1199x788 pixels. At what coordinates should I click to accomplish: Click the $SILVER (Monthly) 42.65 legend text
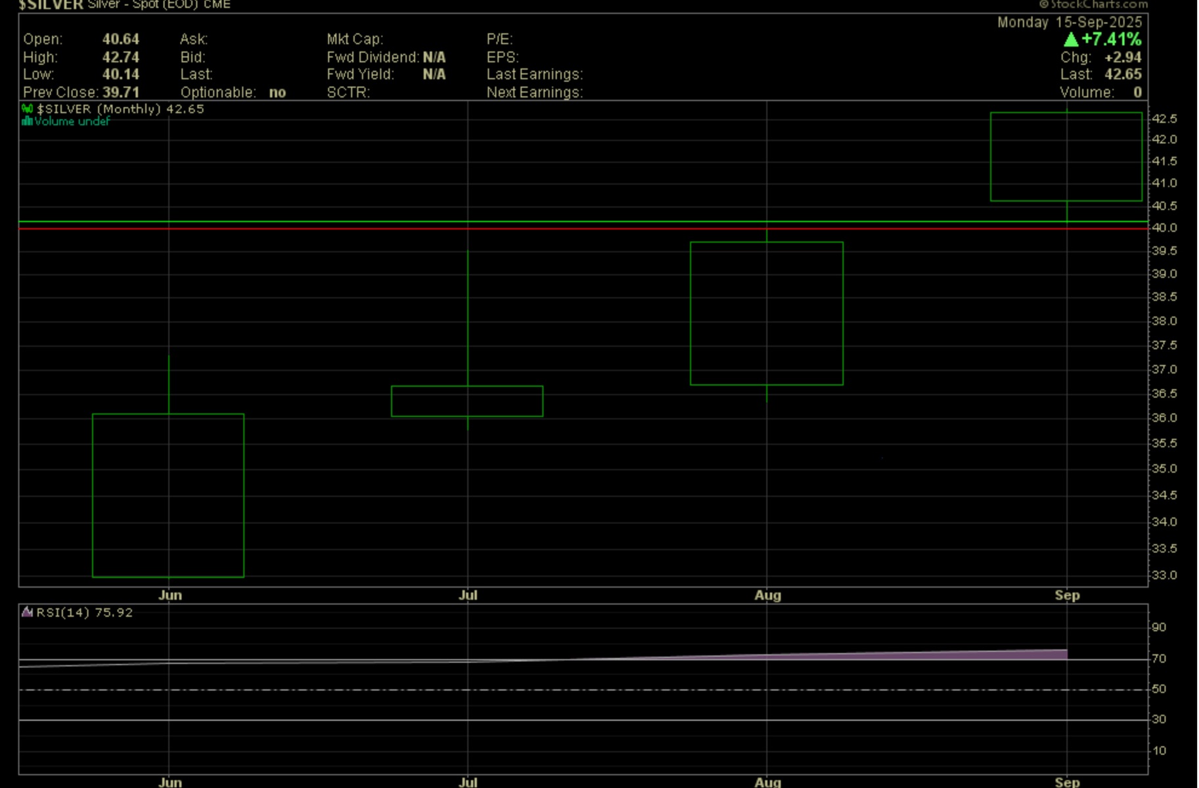(120, 109)
